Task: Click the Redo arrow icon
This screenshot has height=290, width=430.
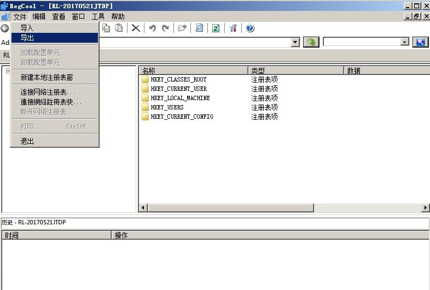Action: [165, 28]
